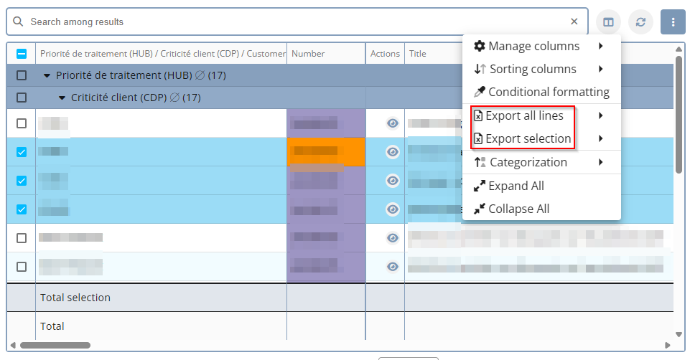This screenshot has width=690, height=360.
Task: Clear search with the X icon
Action: [x=574, y=22]
